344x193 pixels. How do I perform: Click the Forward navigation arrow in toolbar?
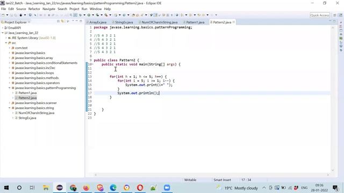click(x=212, y=15)
